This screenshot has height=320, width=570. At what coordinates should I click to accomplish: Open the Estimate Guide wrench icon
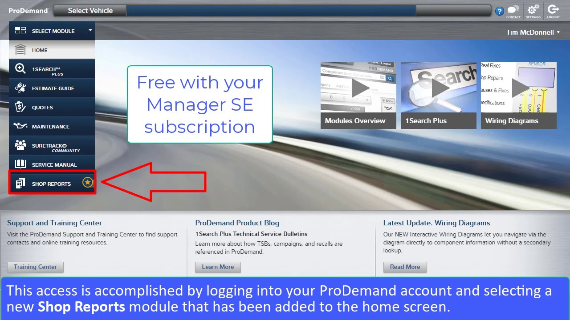(x=20, y=88)
